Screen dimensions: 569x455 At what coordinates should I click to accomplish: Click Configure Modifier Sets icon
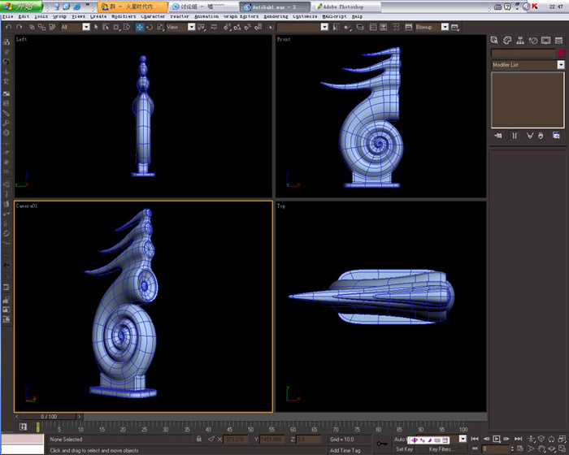pyautogui.click(x=556, y=136)
